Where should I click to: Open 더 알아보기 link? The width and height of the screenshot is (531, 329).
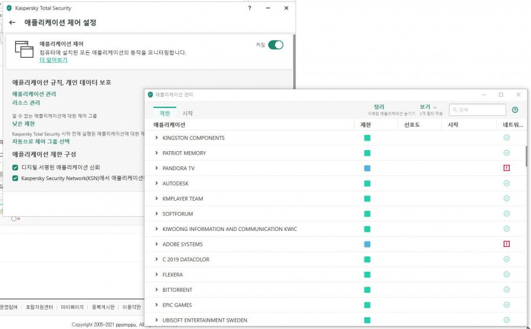54,60
